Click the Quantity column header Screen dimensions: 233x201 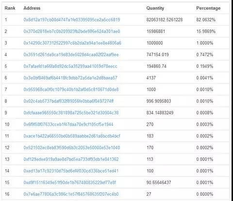click(x=155, y=8)
